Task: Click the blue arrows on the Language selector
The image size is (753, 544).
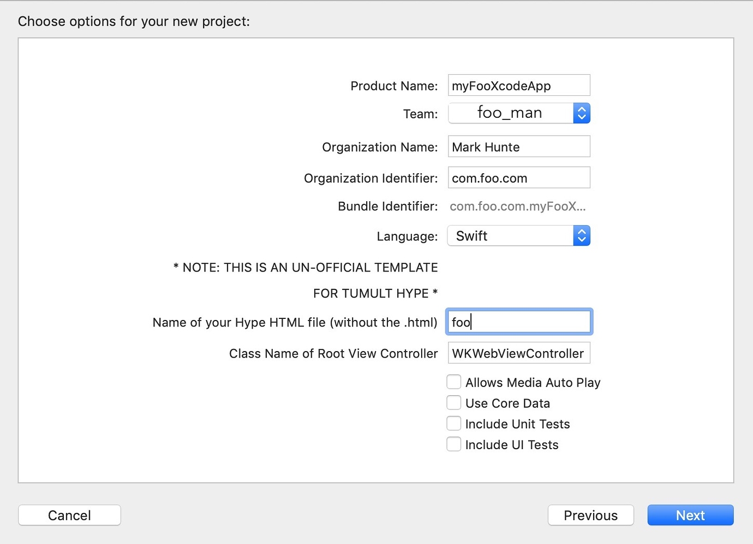Action: [582, 236]
